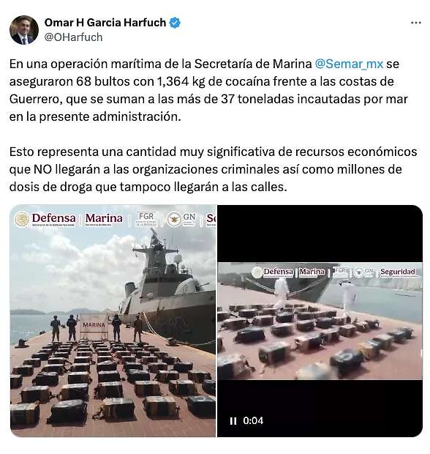Click the FGR logo in left photo
430x454 pixels.
[146, 219]
